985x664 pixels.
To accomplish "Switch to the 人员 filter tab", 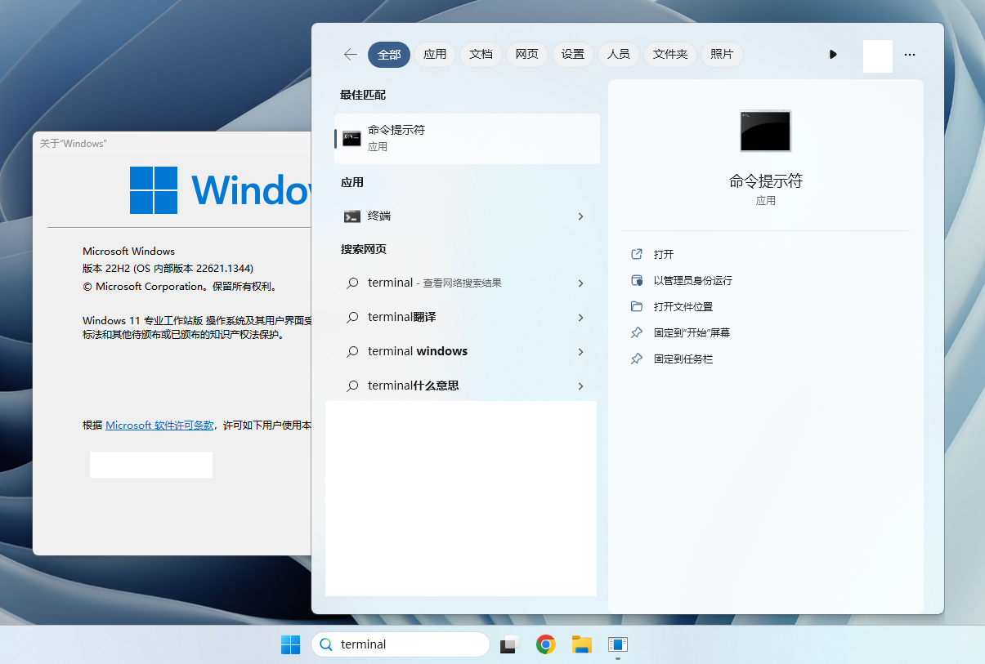I will pyautogui.click(x=619, y=55).
